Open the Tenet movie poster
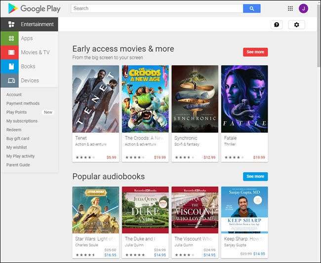This screenshot has width=321, height=263. (x=96, y=99)
